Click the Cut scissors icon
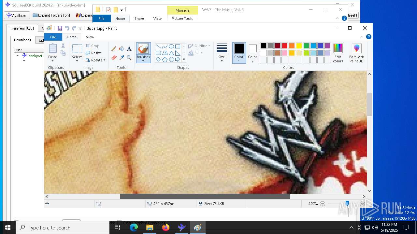Viewport: 417px width, 234px height. [x=63, y=46]
